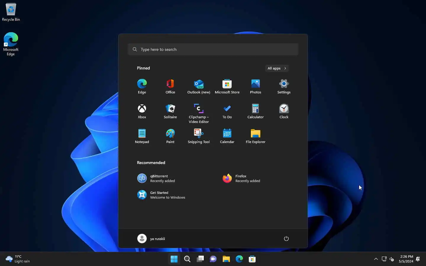Launch Clipchamp Video Editor
426x266 pixels.
199,113
